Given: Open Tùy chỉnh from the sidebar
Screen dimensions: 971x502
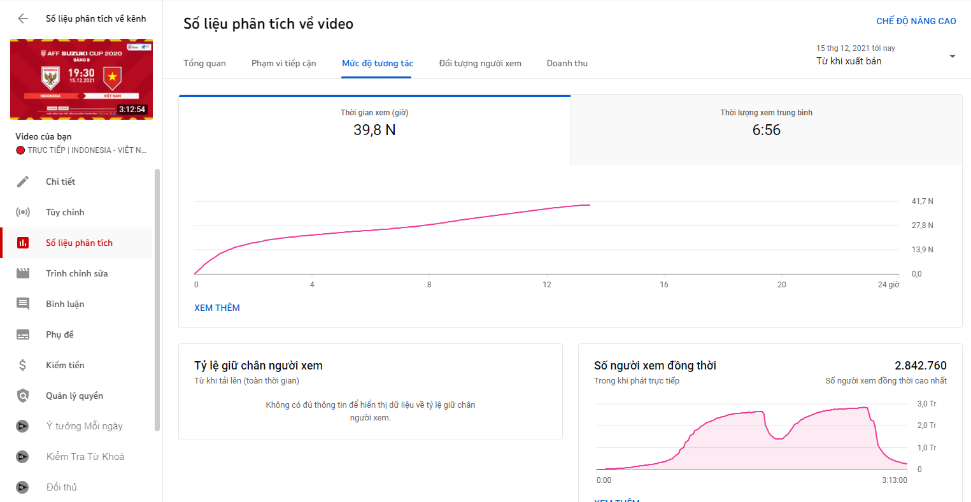Looking at the screenshot, I should click(x=24, y=212).
